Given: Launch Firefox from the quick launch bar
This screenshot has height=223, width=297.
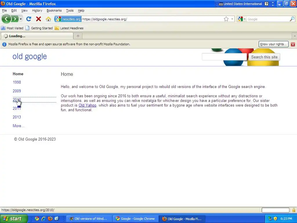Looking at the screenshot, I should coord(50,219).
